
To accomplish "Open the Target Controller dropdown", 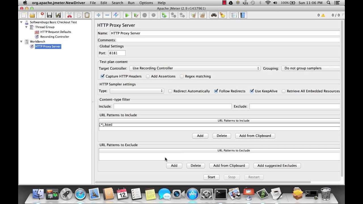I will (195, 68).
